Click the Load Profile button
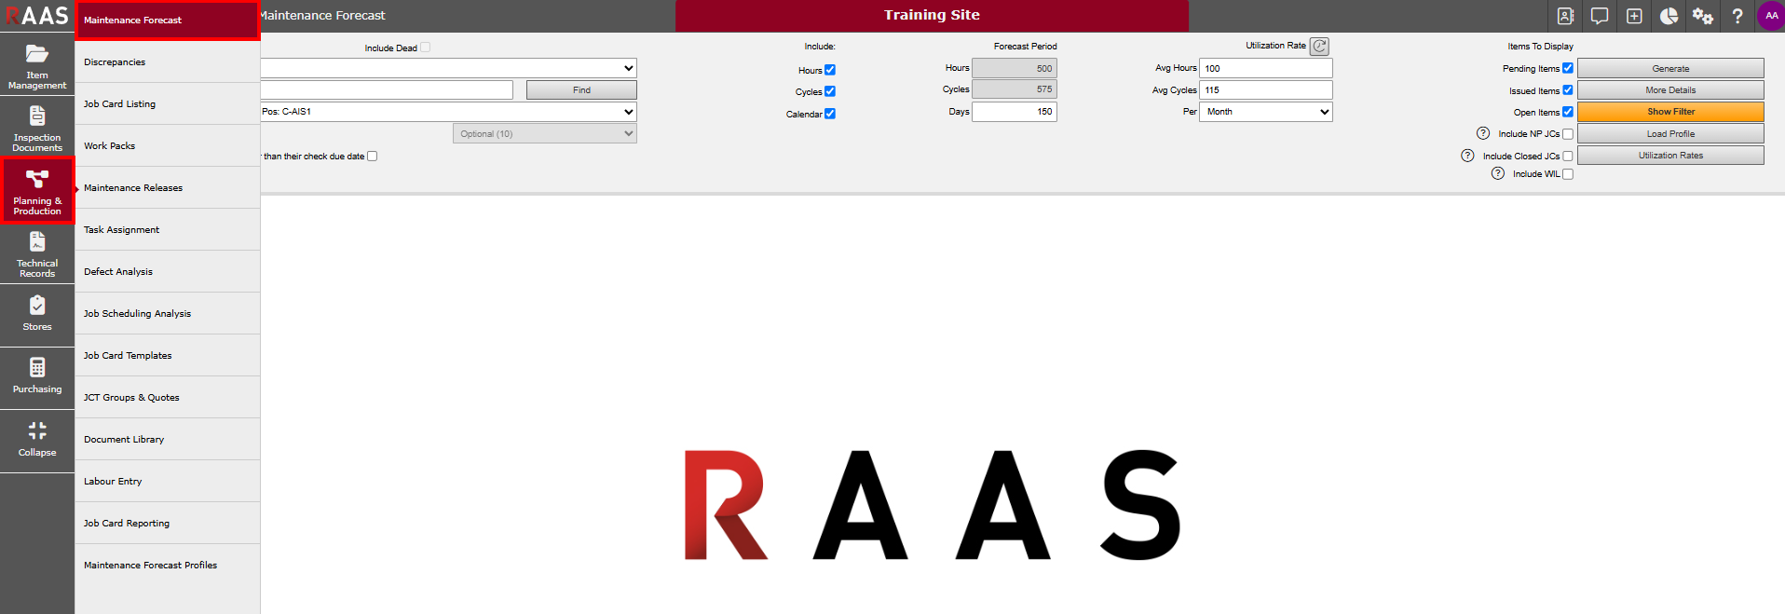 click(1670, 134)
